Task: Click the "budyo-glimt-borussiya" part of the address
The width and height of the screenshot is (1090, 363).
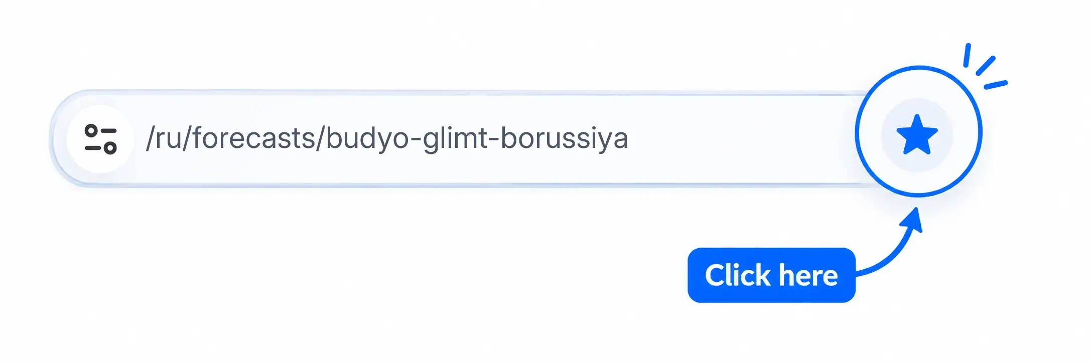Action: coord(477,139)
